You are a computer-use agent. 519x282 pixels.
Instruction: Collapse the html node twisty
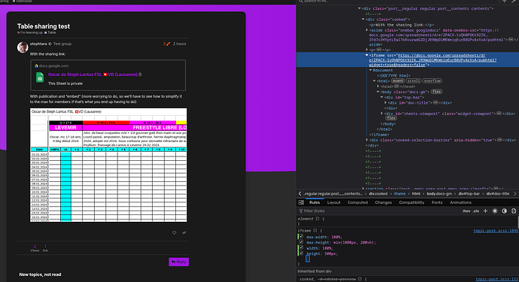coord(375,81)
